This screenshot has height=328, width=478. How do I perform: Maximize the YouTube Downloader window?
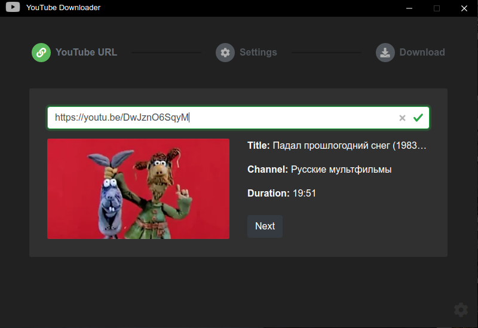pos(437,8)
